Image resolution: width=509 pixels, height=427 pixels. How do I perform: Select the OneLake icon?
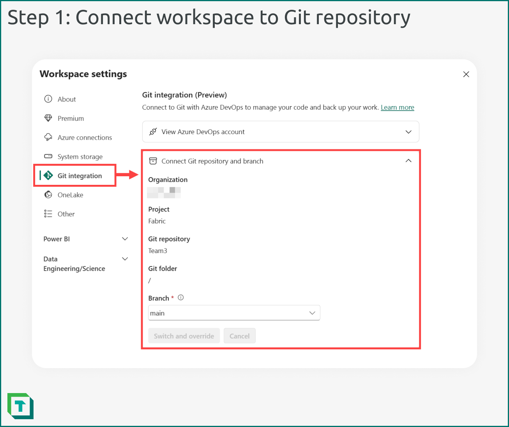pyautogui.click(x=48, y=195)
